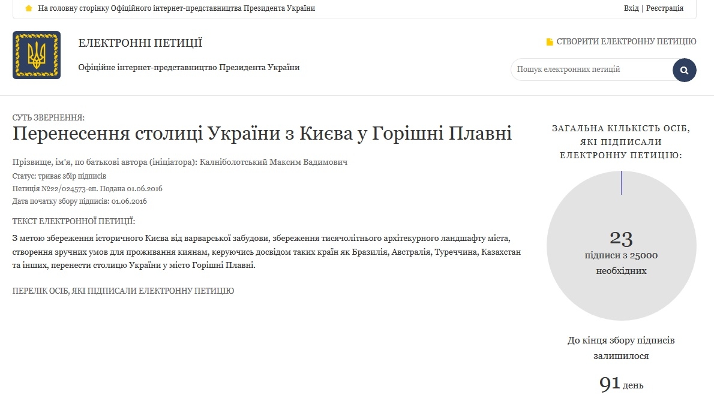Click author name Калніболотський Максим Вадимович
The width and height of the screenshot is (714, 404).
click(274, 162)
